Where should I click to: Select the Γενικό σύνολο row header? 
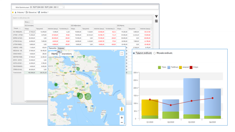pyautogui.click(x=18, y=72)
